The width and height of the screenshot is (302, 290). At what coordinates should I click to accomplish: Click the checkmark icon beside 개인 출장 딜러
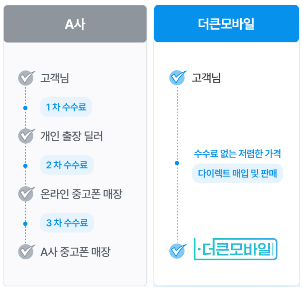(26, 136)
